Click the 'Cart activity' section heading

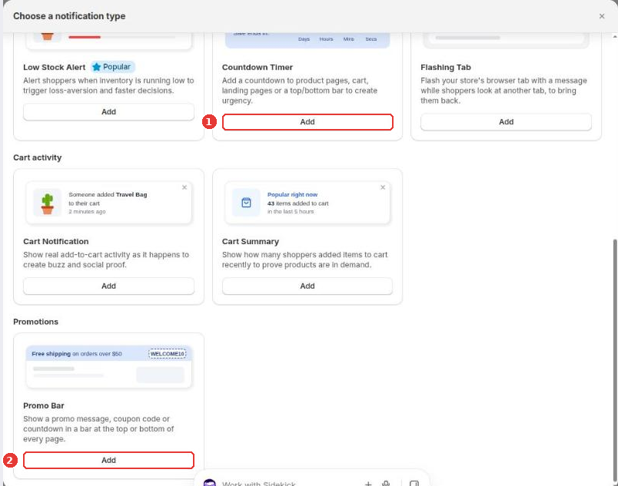pos(38,157)
